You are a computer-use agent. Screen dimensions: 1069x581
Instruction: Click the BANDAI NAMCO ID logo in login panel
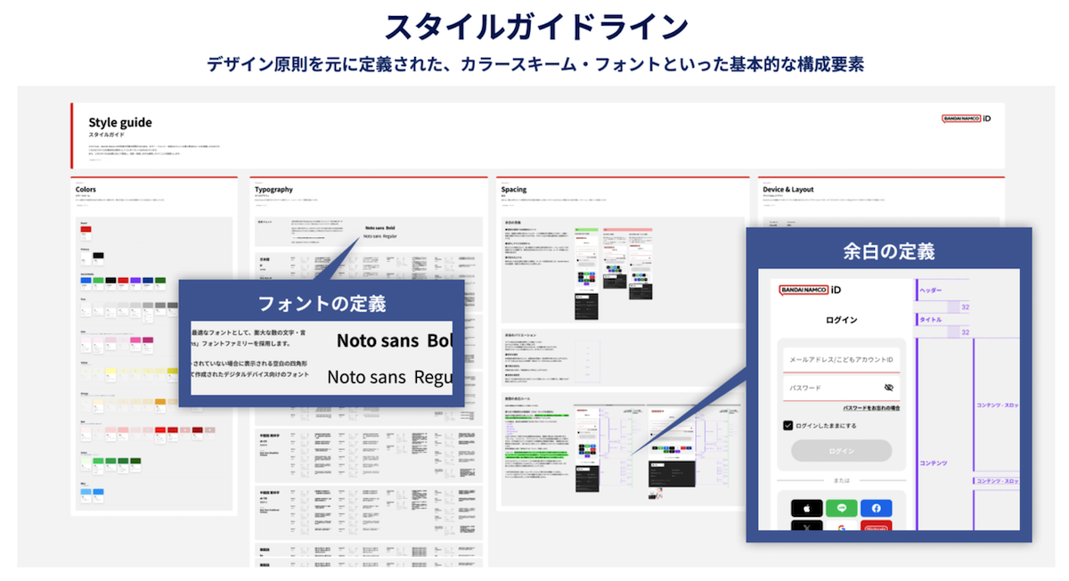[x=811, y=290]
